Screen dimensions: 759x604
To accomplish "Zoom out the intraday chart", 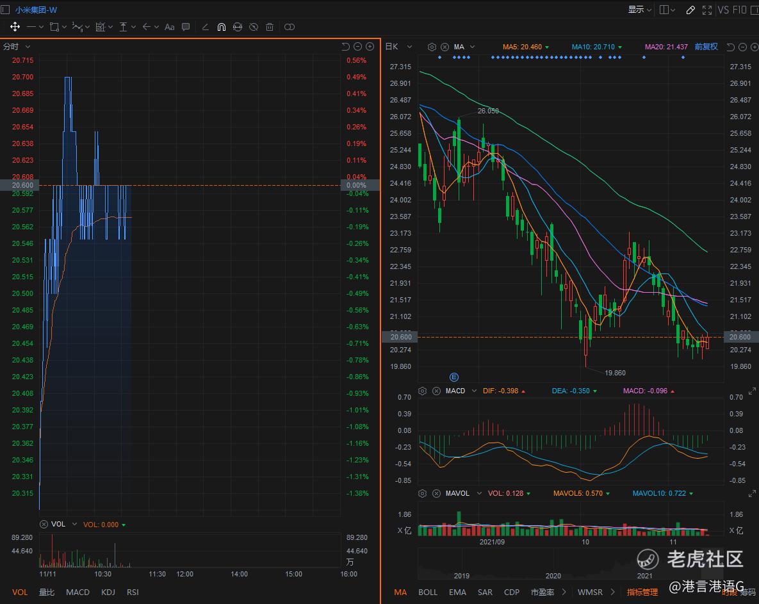I will pyautogui.click(x=357, y=47).
